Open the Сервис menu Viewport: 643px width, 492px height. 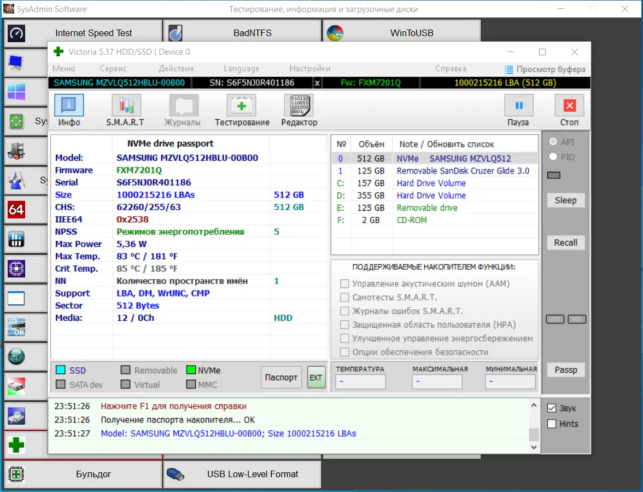[113, 68]
